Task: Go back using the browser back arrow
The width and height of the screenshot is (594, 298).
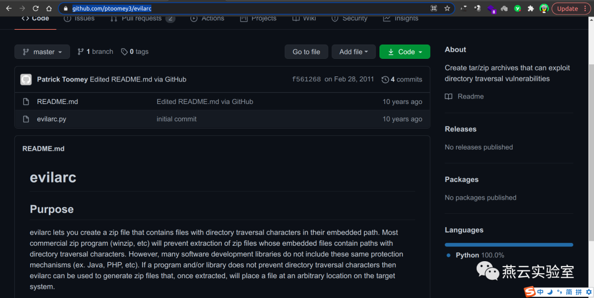Action: point(8,8)
